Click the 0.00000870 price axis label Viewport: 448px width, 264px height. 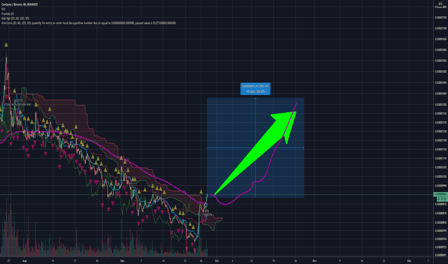tap(441, 214)
